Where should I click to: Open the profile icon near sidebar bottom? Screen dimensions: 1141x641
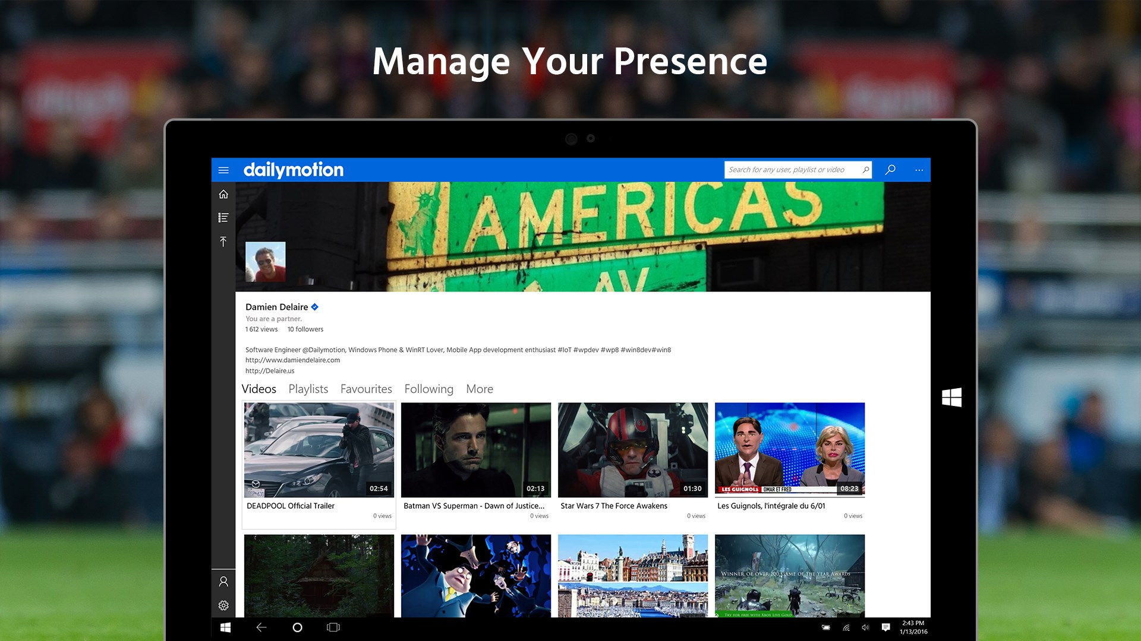click(223, 581)
